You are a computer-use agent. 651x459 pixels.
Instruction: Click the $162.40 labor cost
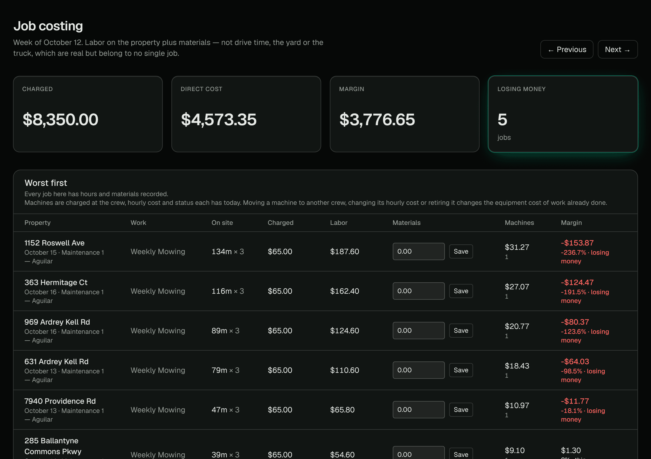[344, 291]
